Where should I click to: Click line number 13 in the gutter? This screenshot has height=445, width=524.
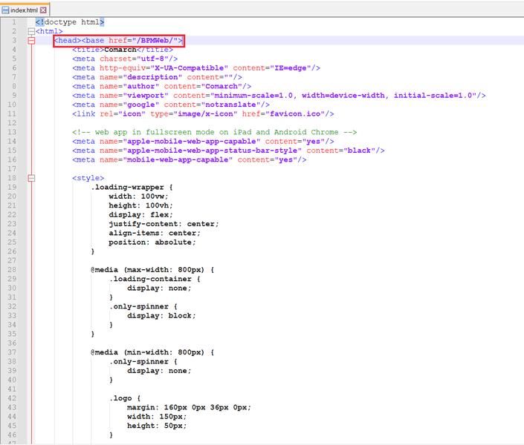[x=12, y=132]
